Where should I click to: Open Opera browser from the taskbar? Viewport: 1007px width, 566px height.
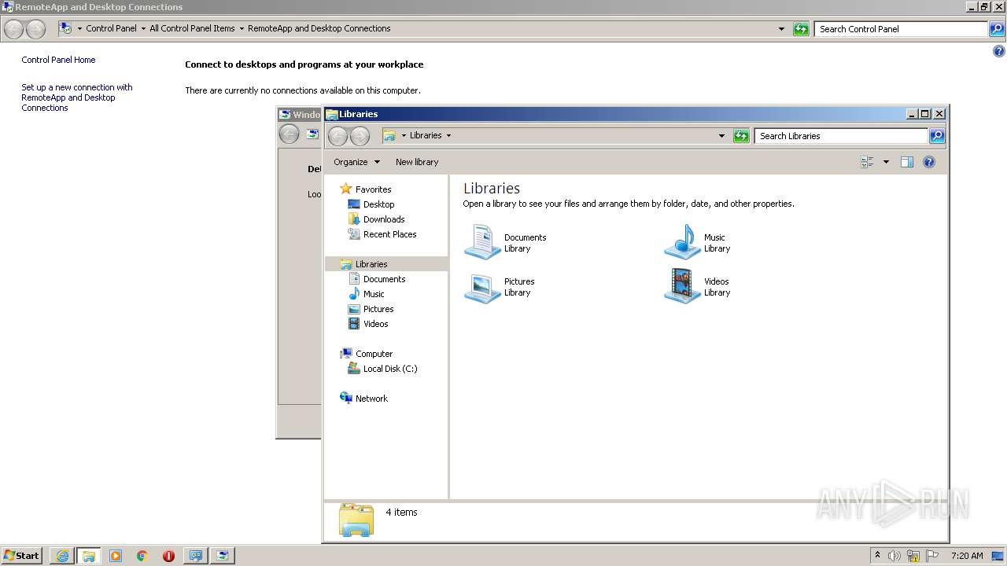pyautogui.click(x=168, y=556)
